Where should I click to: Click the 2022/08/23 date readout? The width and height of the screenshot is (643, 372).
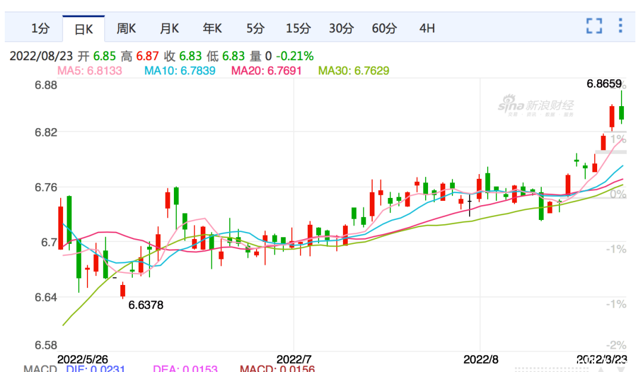click(41, 56)
